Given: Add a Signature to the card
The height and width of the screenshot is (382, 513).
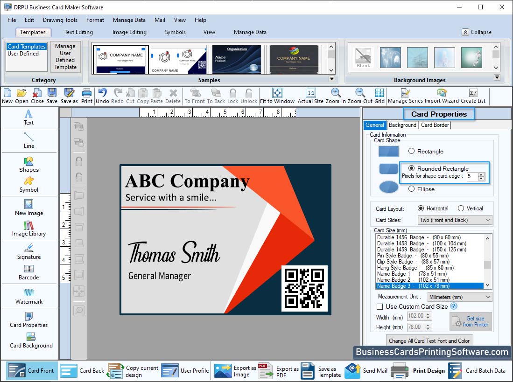Looking at the screenshot, I should click(x=29, y=252).
